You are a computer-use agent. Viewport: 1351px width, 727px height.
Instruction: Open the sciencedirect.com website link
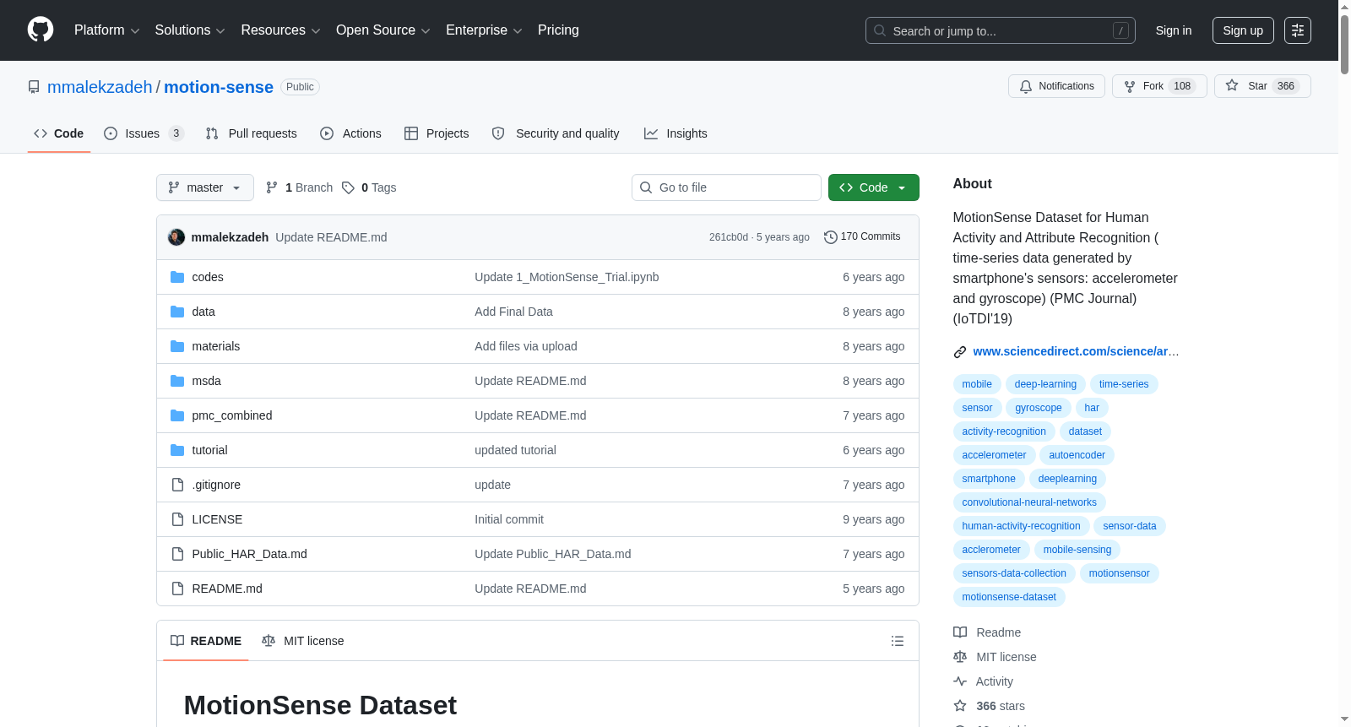[x=1076, y=351]
